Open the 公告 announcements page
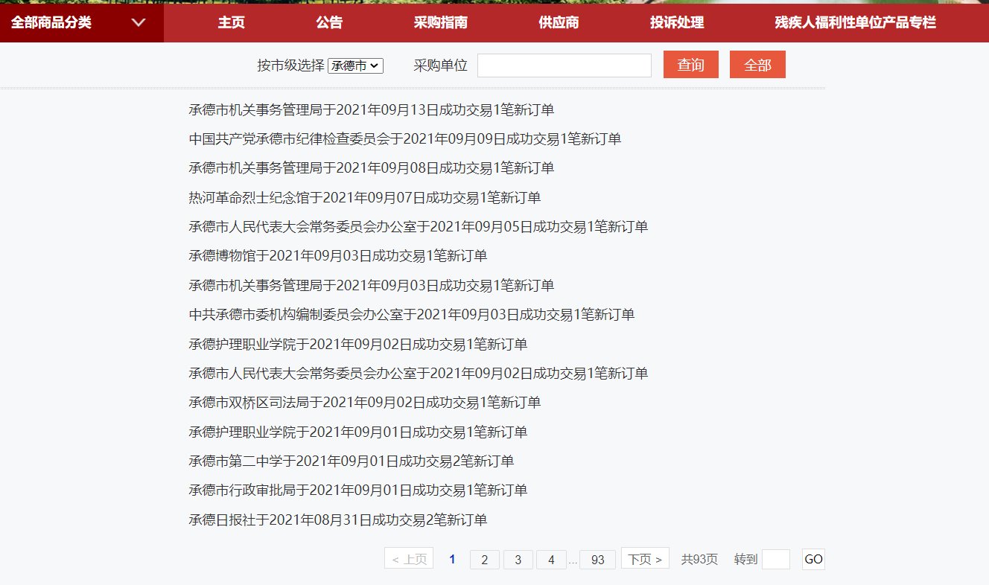The image size is (989, 585). [330, 22]
